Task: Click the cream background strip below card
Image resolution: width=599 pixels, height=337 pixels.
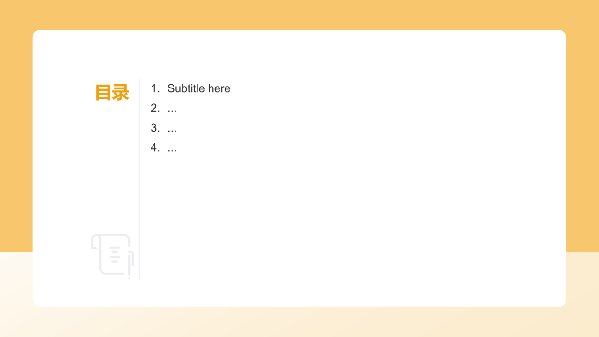Action: 299,322
